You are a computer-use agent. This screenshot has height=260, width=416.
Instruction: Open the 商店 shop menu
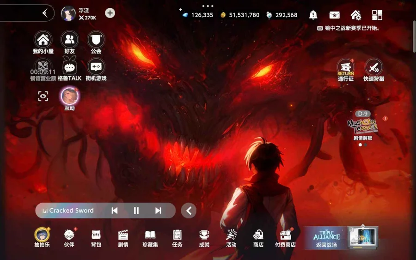coord(258,236)
